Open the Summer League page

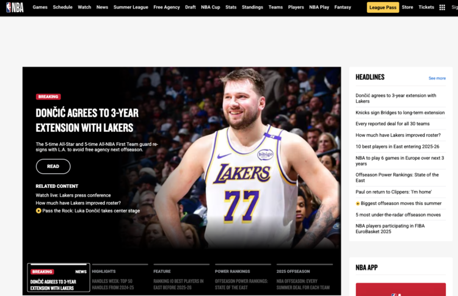coord(131,7)
